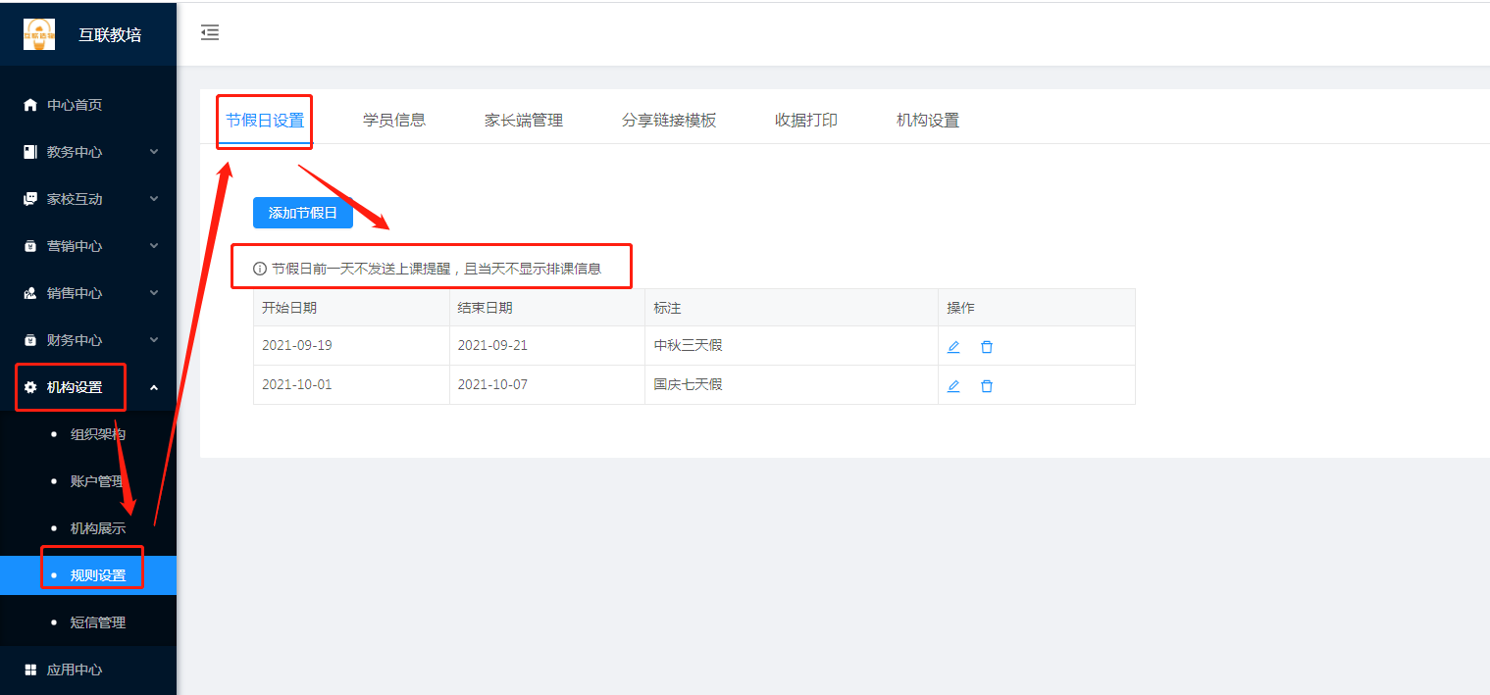
Task: Click the 添加节假日 button
Action: click(303, 213)
